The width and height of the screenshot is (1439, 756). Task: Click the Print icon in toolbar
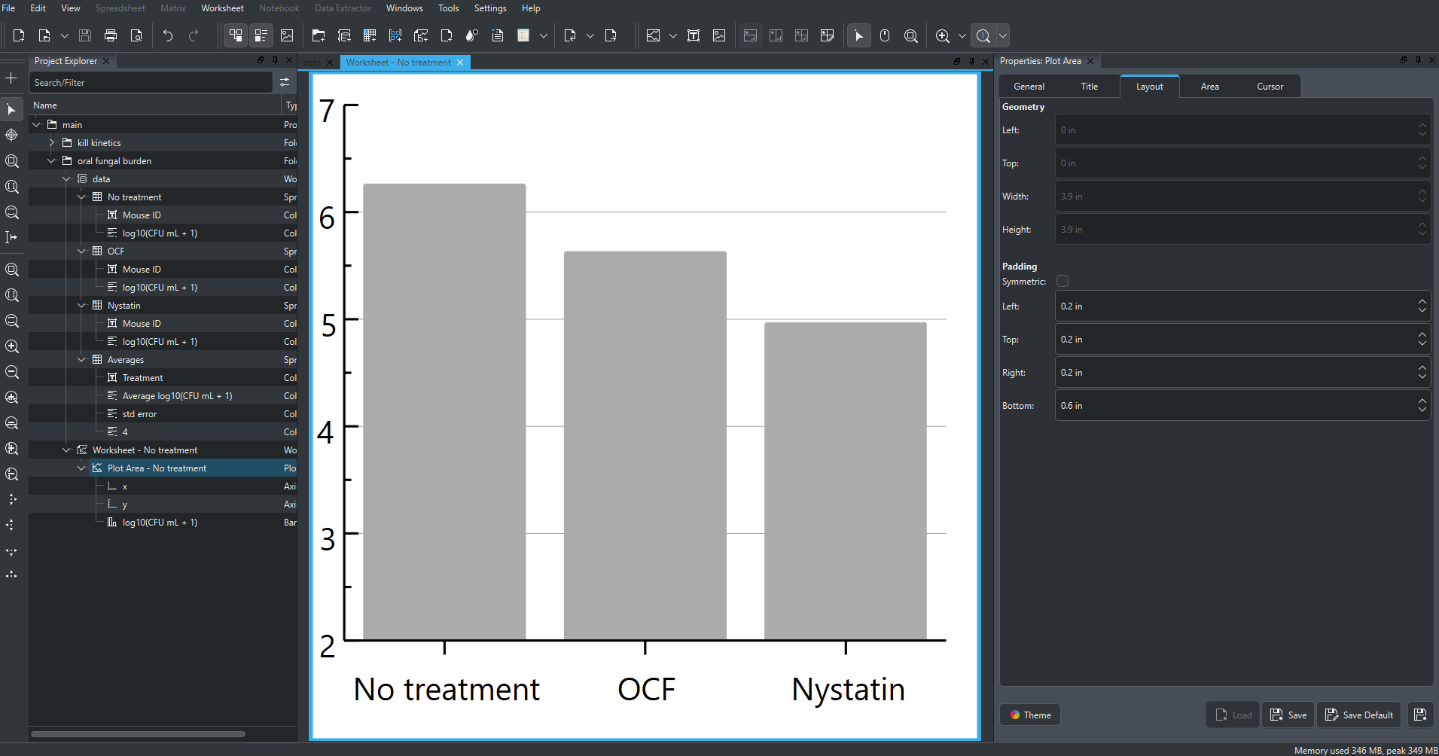[111, 35]
